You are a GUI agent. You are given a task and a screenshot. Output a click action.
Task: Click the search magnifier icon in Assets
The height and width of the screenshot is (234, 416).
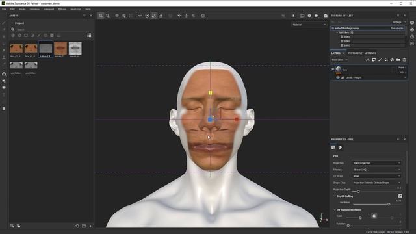click(x=13, y=29)
